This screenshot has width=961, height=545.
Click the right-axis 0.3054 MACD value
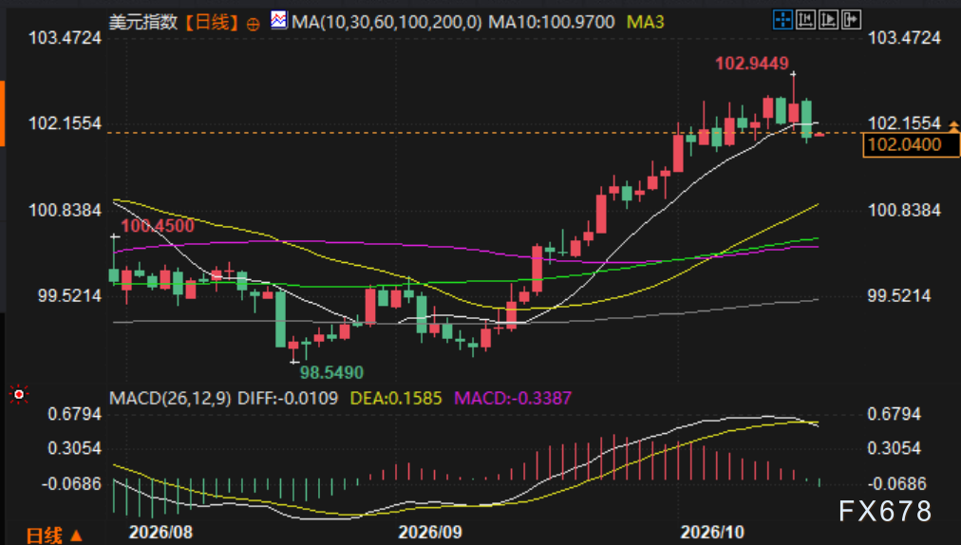tap(895, 449)
